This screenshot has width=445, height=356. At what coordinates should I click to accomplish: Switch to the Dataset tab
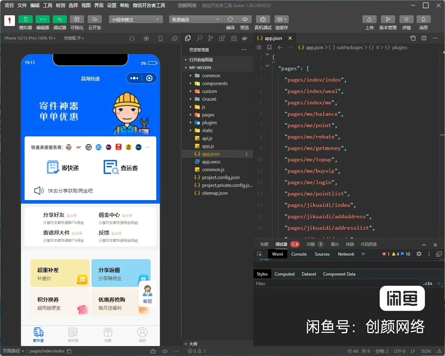pyautogui.click(x=309, y=274)
